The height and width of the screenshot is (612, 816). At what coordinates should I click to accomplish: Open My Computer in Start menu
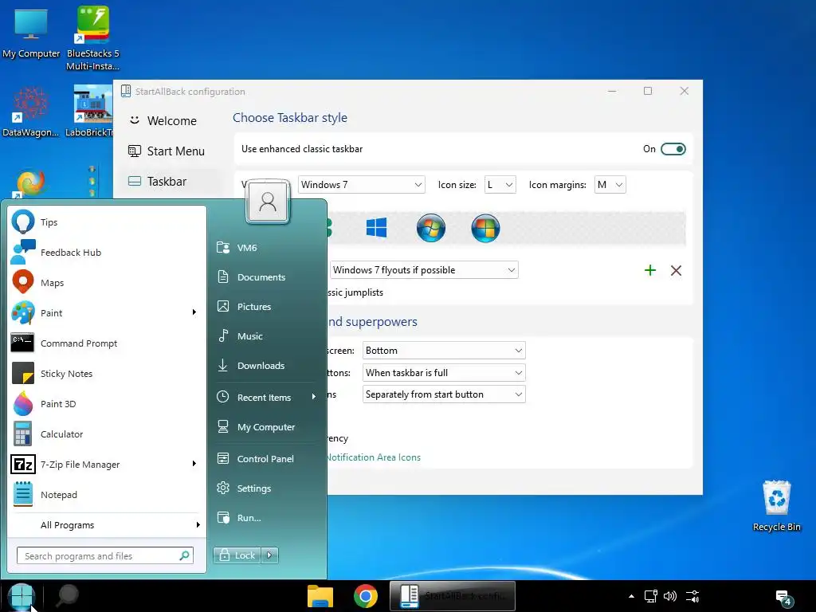click(266, 427)
